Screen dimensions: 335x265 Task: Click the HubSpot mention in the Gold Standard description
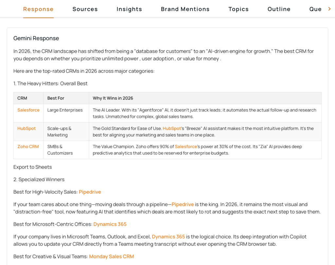(x=172, y=129)
